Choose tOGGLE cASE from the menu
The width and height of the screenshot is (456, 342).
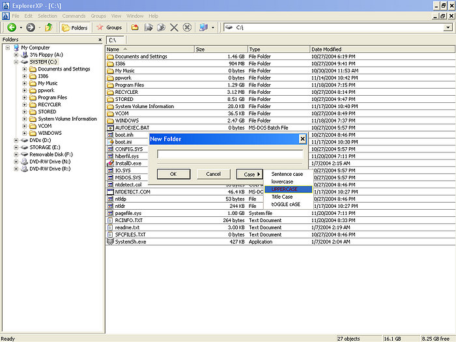pyautogui.click(x=285, y=205)
